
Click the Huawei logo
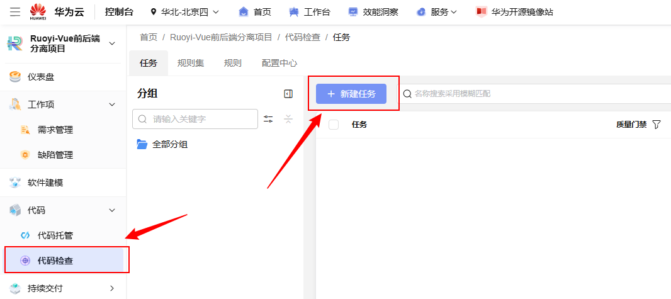click(38, 11)
